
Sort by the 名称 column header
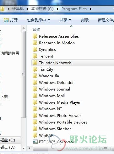point(36,30)
